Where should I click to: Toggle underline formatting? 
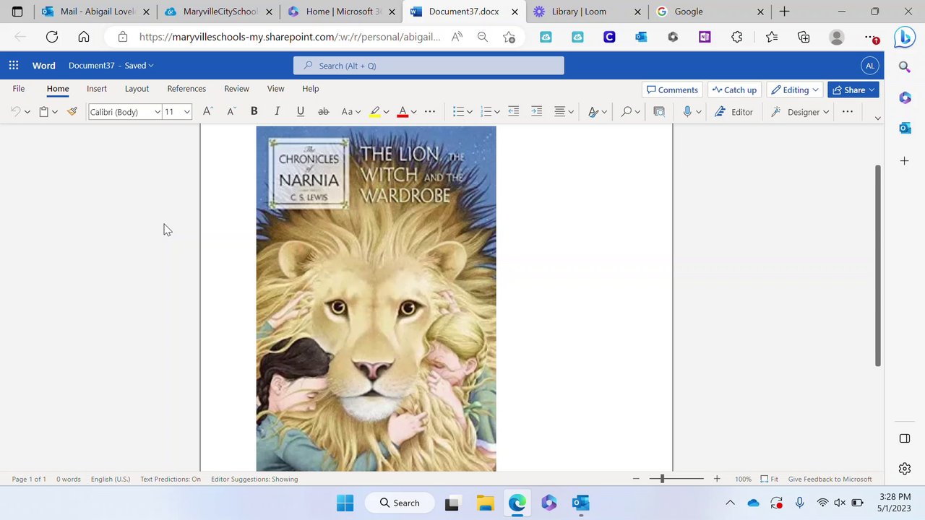coord(300,111)
